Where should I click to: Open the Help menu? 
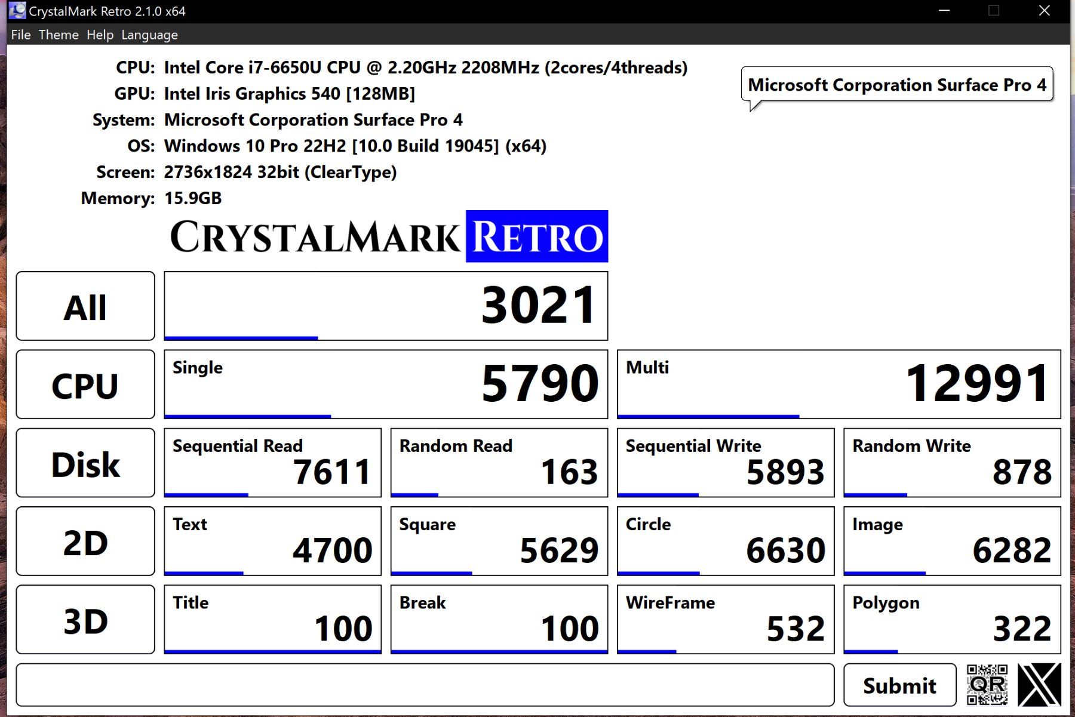click(x=100, y=35)
